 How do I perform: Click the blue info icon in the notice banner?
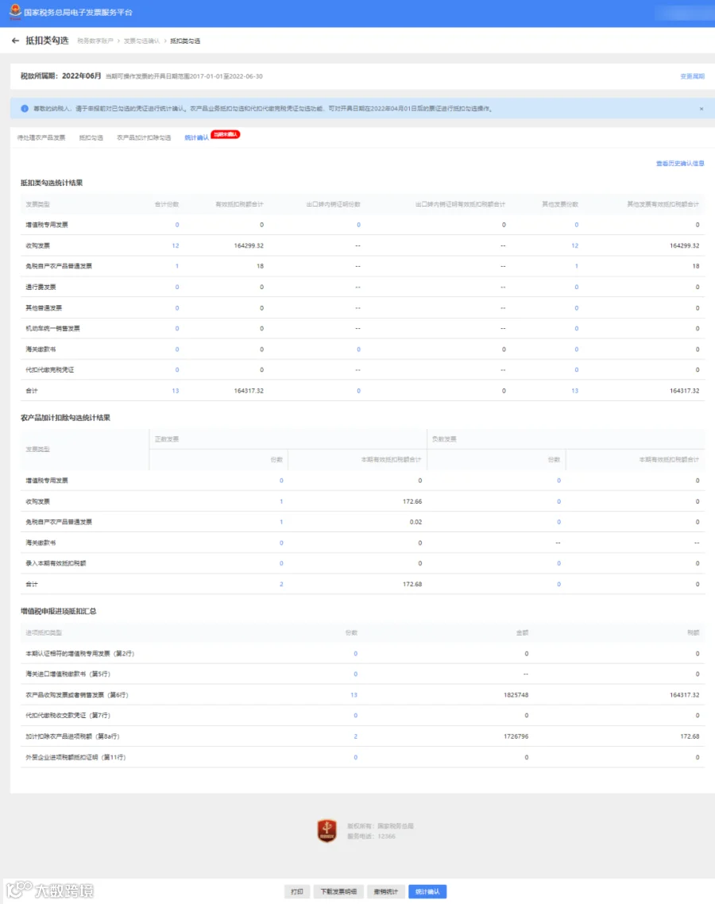24,108
